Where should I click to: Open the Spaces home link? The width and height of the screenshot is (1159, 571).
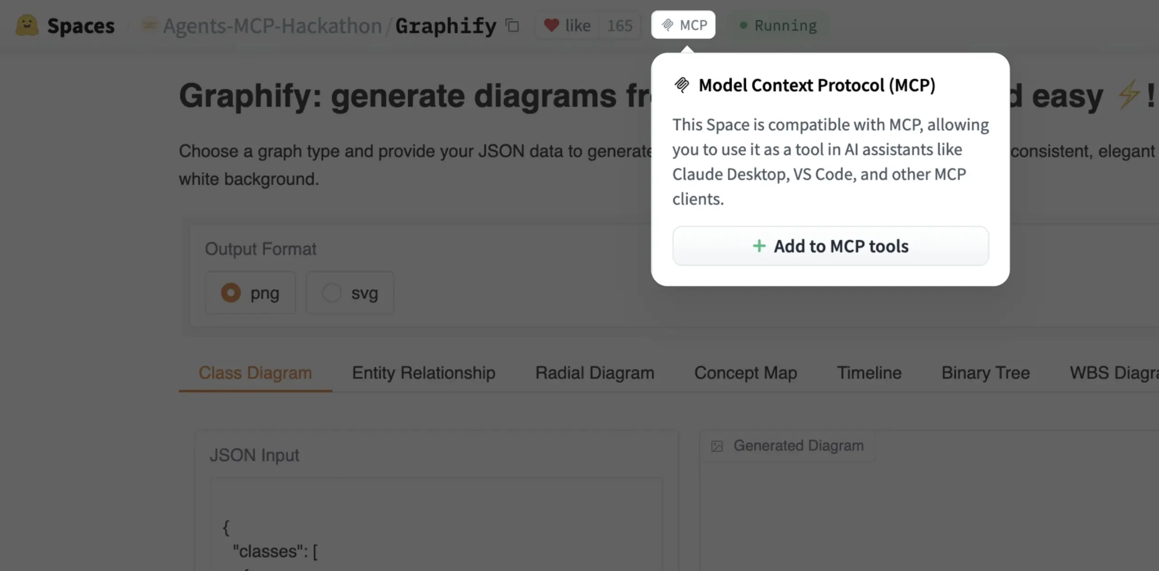81,26
